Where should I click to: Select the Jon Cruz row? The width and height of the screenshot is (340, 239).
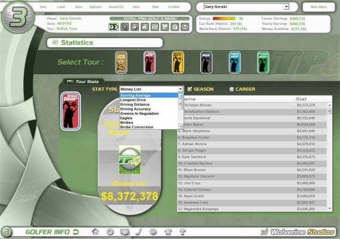coord(252,183)
